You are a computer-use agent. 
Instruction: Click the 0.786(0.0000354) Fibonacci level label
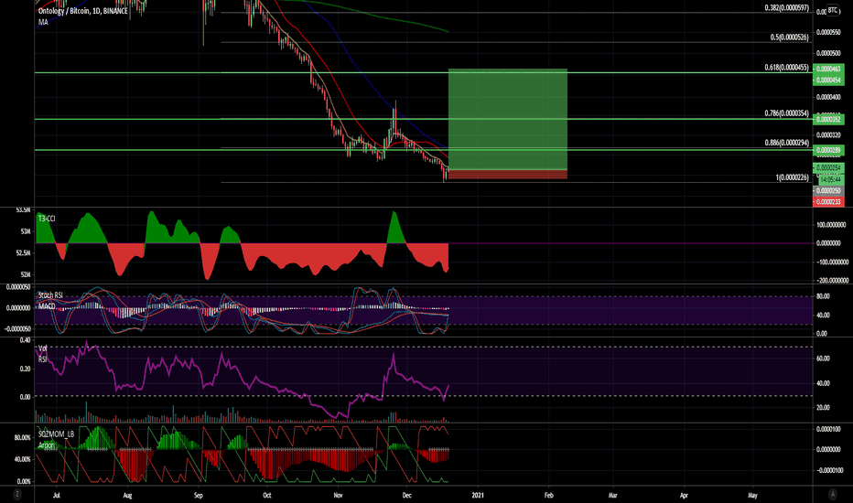tap(786, 113)
